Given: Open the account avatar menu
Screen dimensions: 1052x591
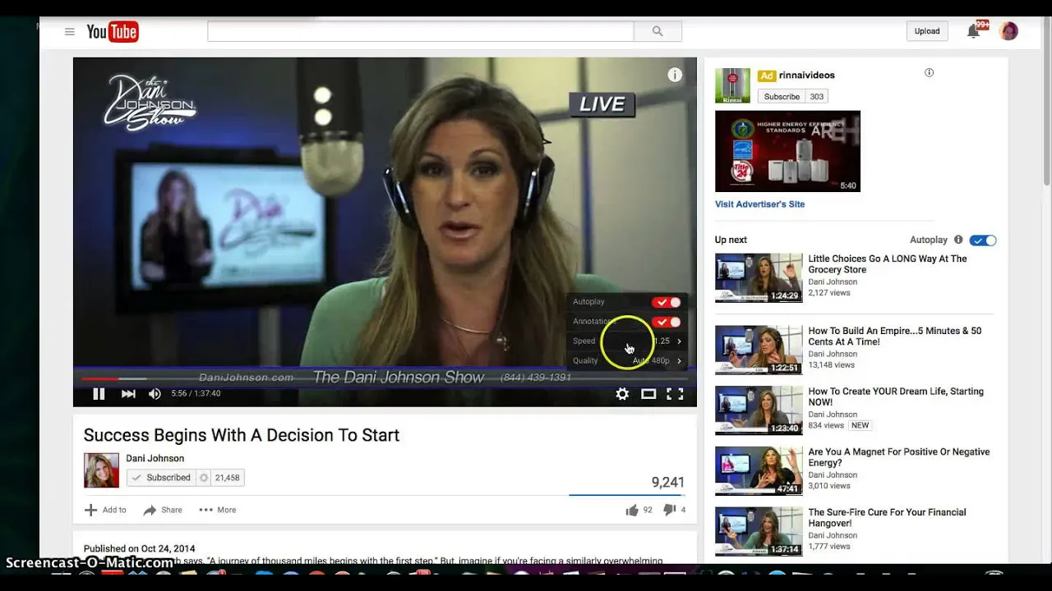Looking at the screenshot, I should (1008, 31).
